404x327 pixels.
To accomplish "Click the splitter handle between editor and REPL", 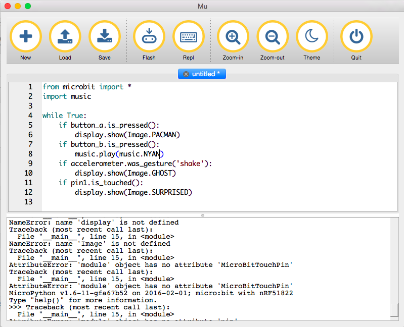I will [202, 215].
